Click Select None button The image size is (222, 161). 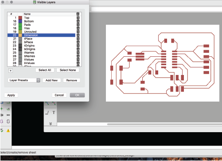coord(68,70)
